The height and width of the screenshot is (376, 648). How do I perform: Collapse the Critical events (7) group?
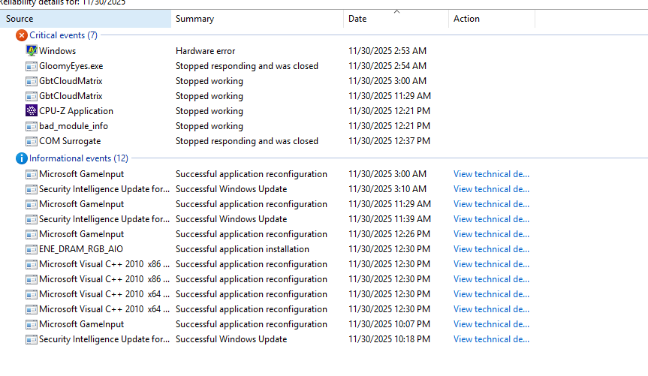click(x=63, y=35)
